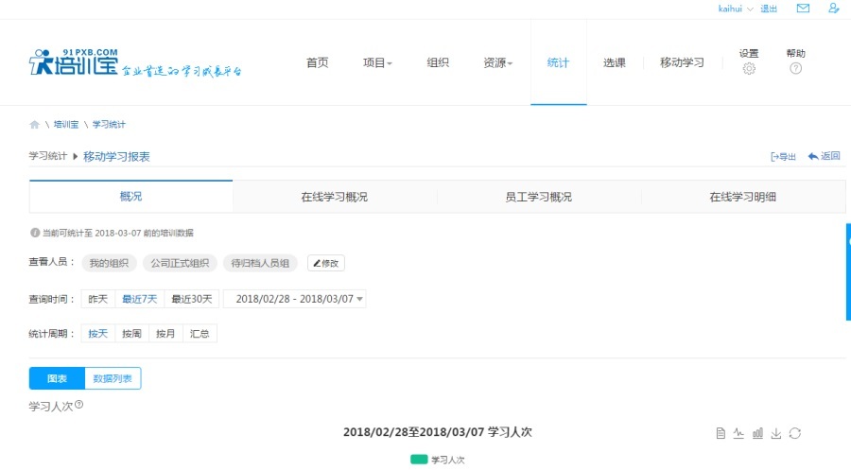Switch to the 在线学习概况 tab
Screen dimensions: 851x470
(x=335, y=197)
